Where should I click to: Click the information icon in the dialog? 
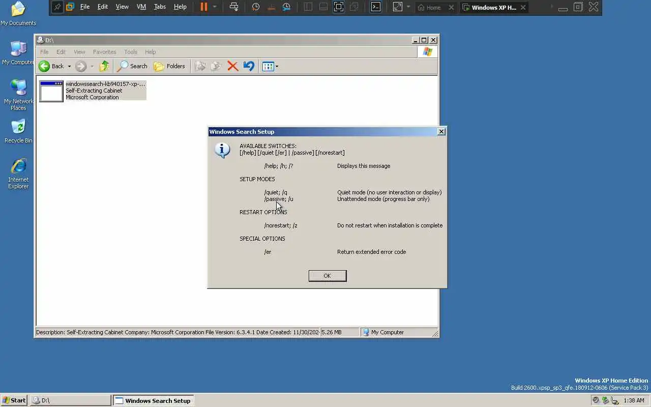coord(222,151)
